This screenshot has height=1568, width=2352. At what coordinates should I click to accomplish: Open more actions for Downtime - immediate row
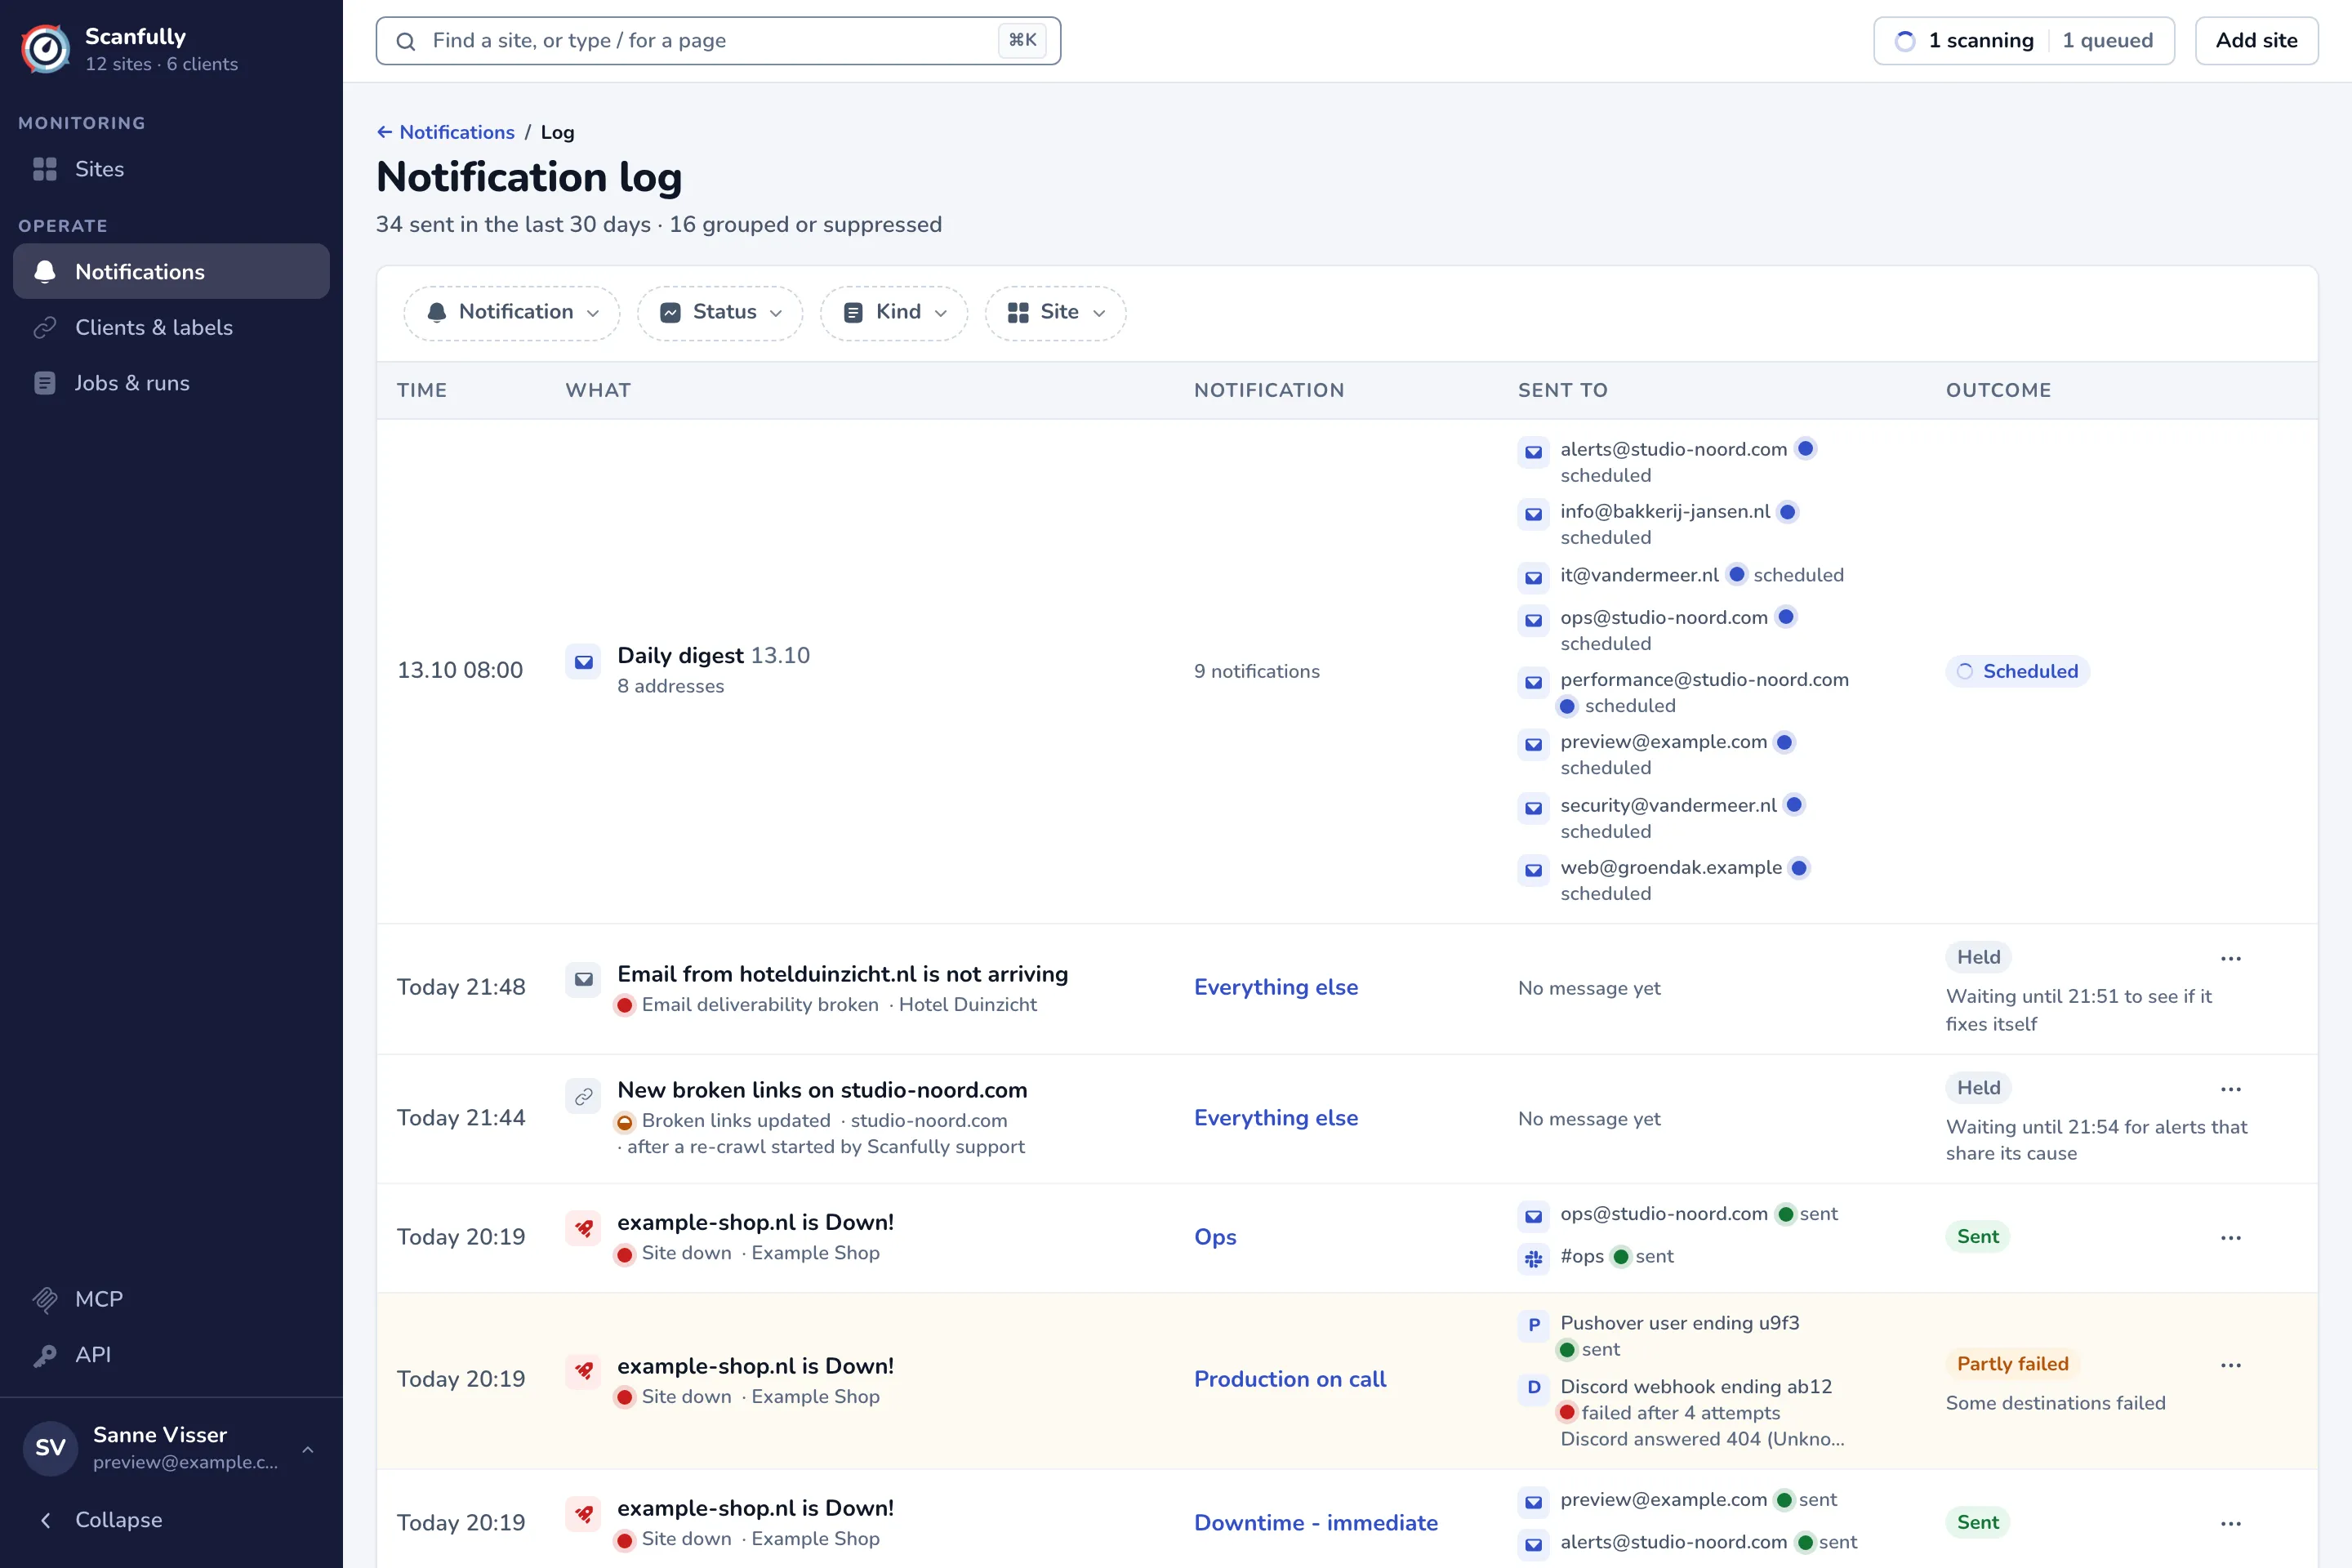click(2231, 1524)
